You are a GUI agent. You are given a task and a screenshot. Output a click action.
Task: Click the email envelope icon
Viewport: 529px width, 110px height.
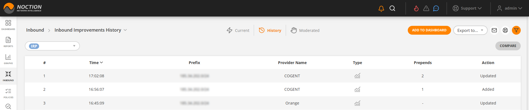pos(494,30)
